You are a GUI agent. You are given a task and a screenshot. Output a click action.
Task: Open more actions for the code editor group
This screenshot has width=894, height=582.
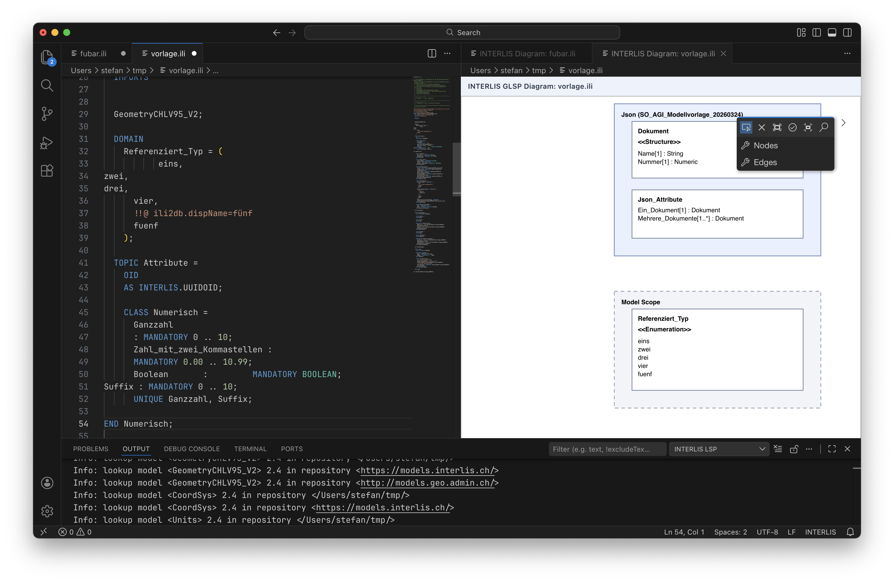point(447,54)
